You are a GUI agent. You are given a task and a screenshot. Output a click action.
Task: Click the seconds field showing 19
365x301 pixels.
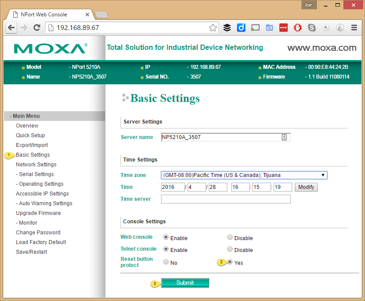[x=283, y=187]
